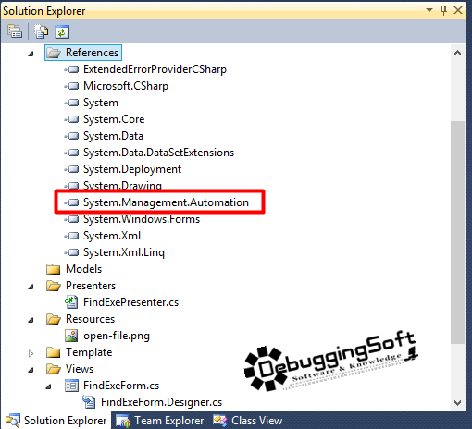Viewport: 472px width, 429px height.
Task: Select the ExtendedErrorProviderCSharp reference icon
Action: [x=71, y=69]
